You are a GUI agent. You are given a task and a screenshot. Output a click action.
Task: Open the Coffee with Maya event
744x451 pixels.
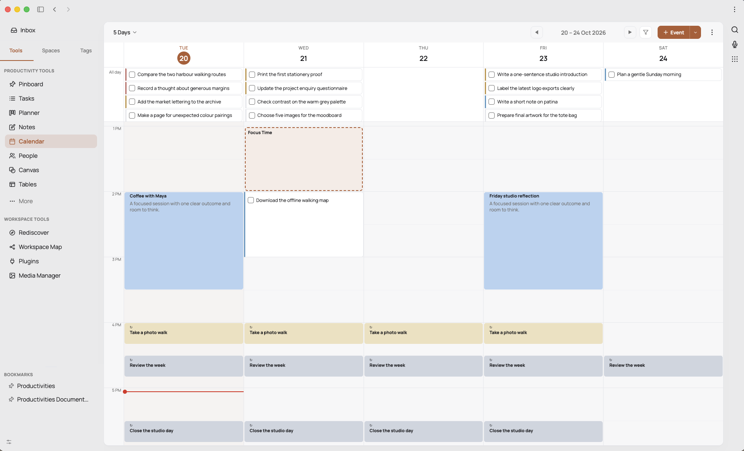pos(184,241)
